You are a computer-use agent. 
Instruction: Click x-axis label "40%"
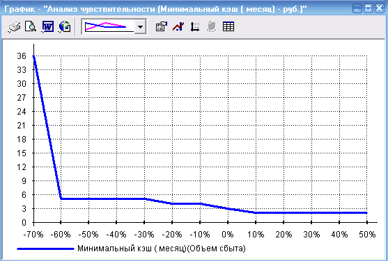coord(339,235)
